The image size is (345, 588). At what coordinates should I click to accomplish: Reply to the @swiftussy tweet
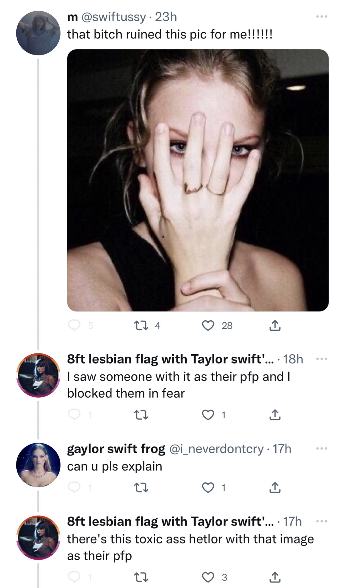pyautogui.click(x=74, y=325)
